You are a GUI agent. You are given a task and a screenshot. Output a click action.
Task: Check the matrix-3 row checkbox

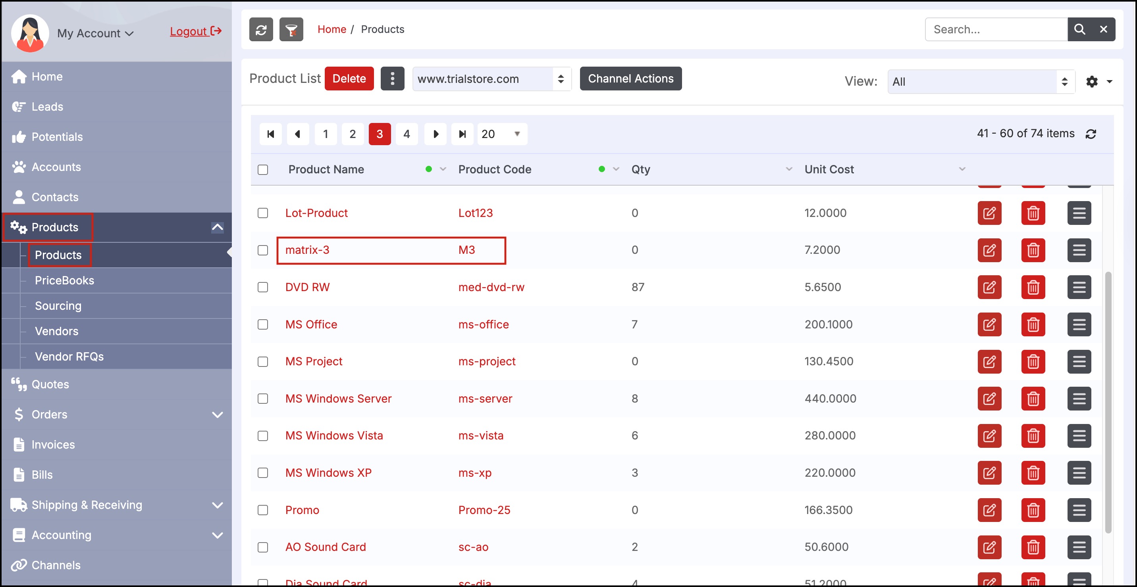point(263,250)
